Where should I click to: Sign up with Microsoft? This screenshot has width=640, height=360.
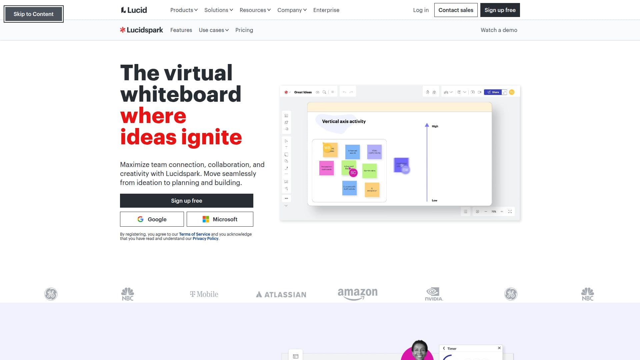point(220,219)
